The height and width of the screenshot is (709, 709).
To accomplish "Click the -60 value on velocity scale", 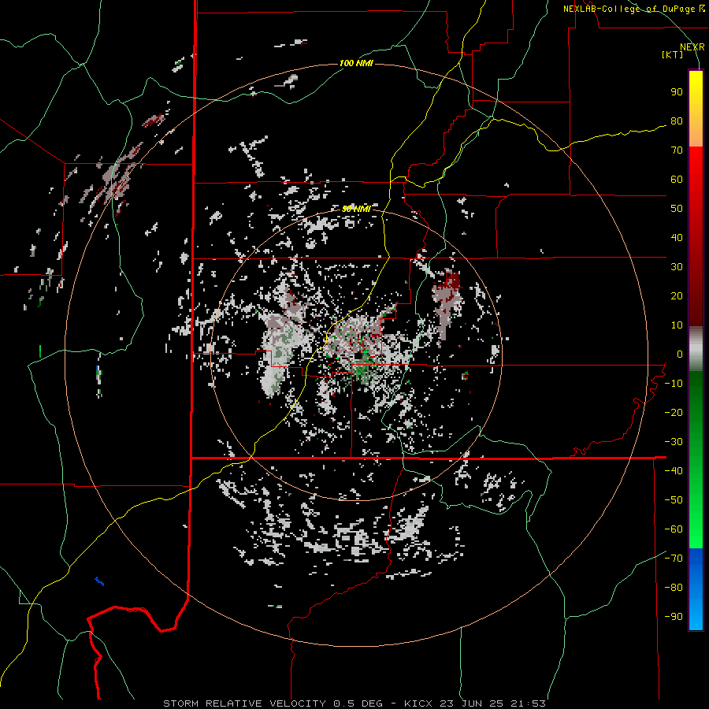I will (674, 529).
